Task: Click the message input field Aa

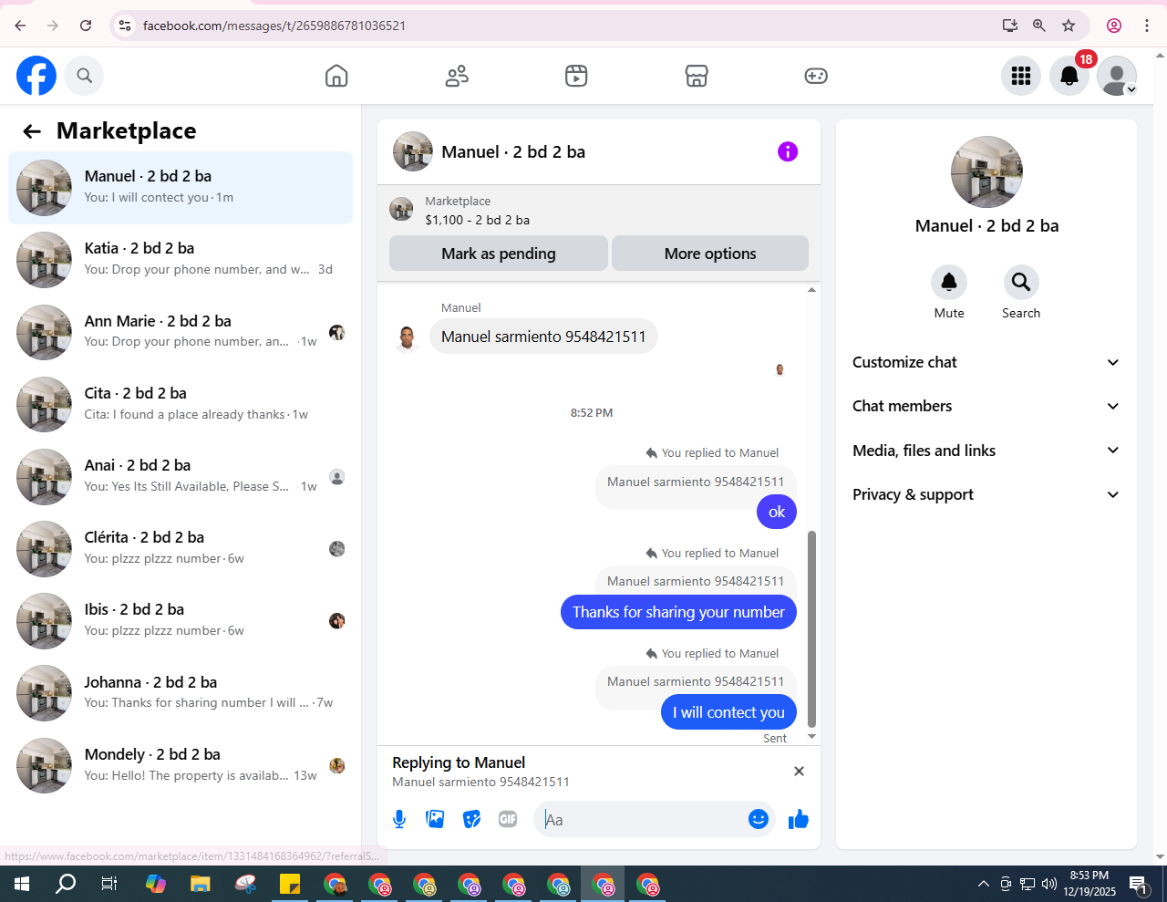Action: pyautogui.click(x=643, y=819)
